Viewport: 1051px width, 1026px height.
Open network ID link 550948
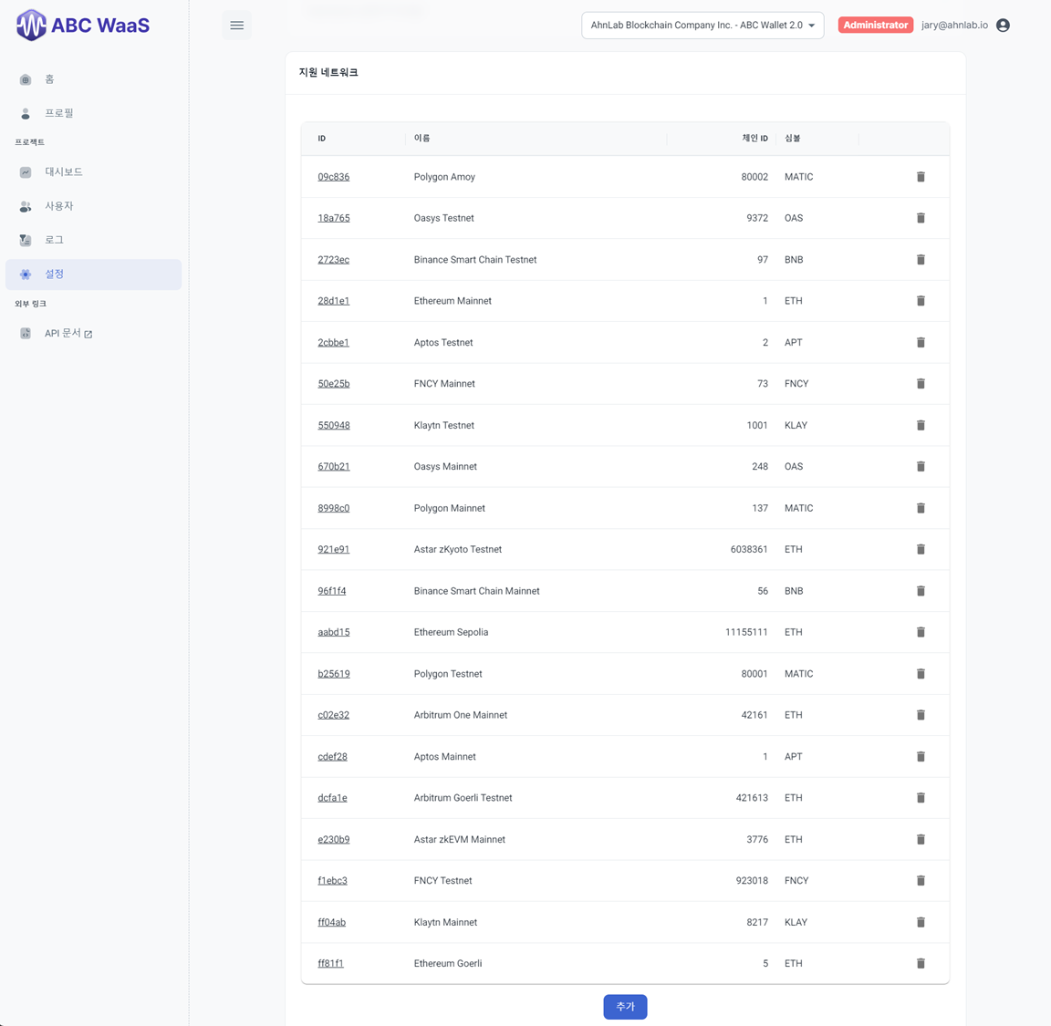pos(333,425)
